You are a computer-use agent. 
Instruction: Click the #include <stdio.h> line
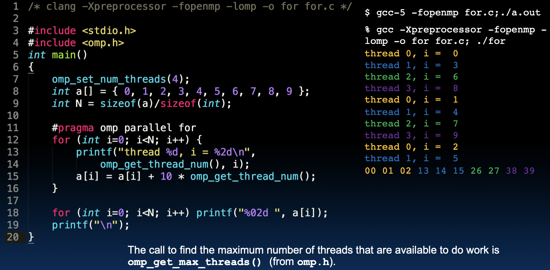coord(82,30)
